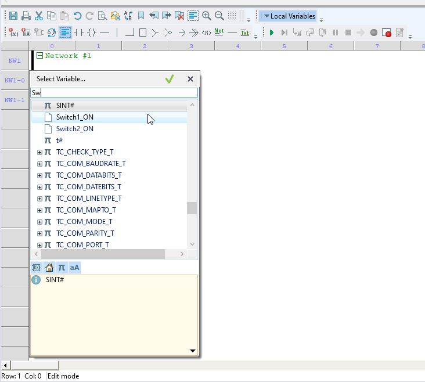Image resolution: width=425 pixels, height=382 pixels.
Task: Open the Local Variables dropdown
Action: (289, 16)
